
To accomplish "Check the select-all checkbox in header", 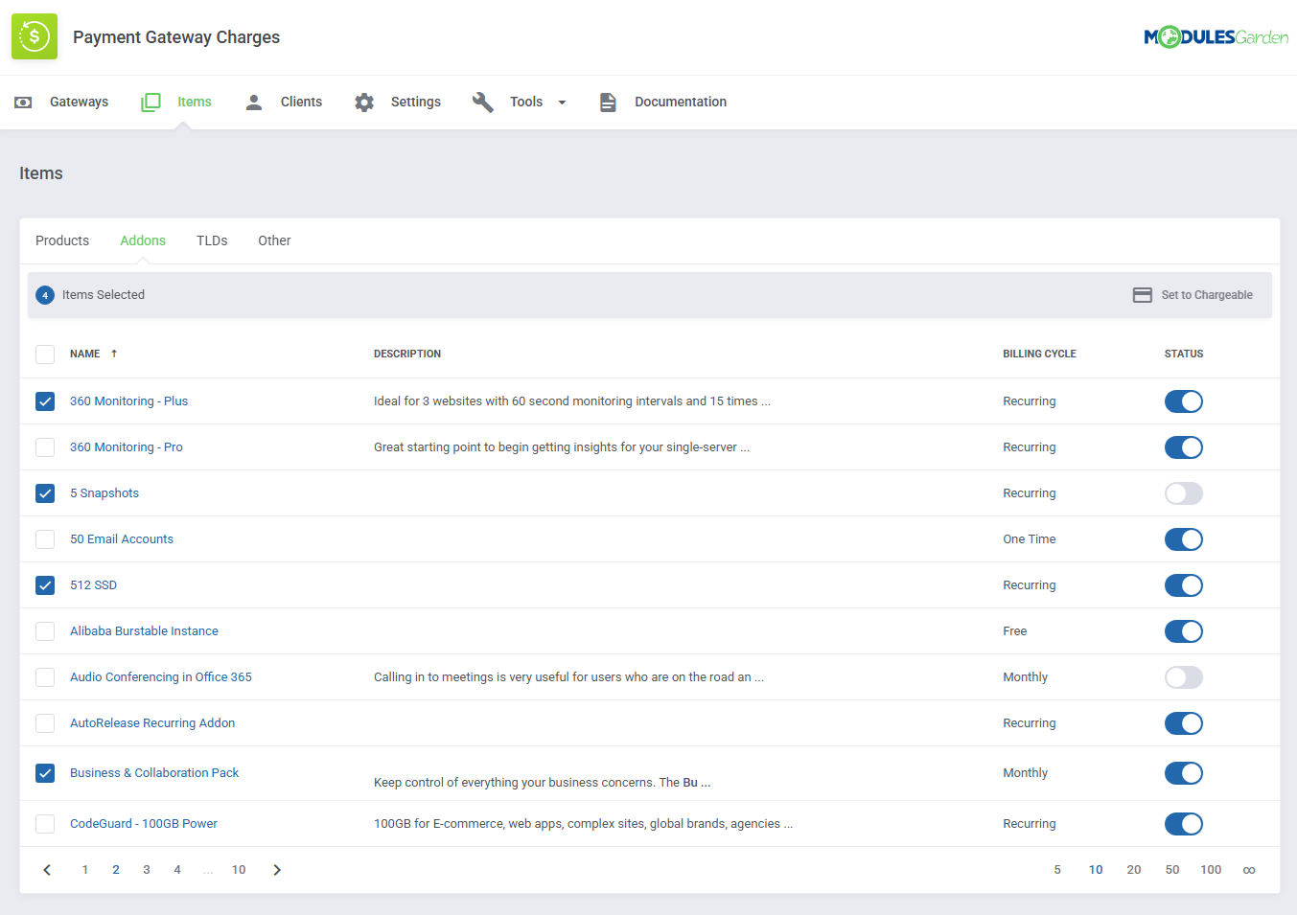I will [45, 354].
